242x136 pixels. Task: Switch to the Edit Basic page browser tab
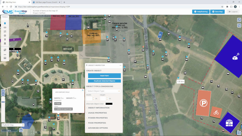(46, 2)
